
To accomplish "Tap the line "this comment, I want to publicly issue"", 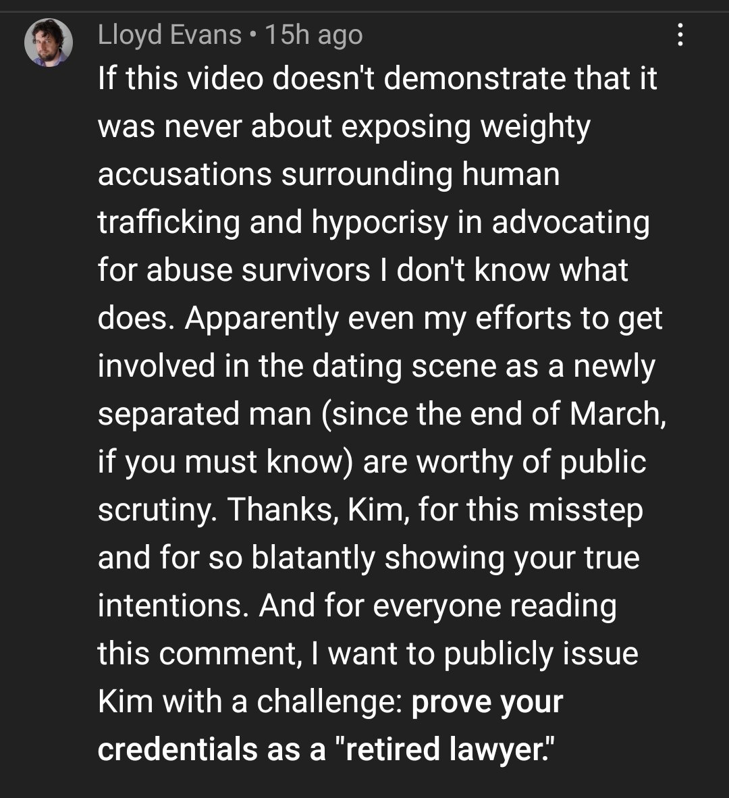I will point(368,654).
